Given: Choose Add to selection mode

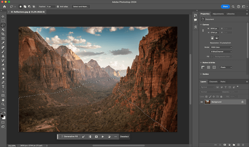Looking at the screenshot, I should tap(25, 6).
